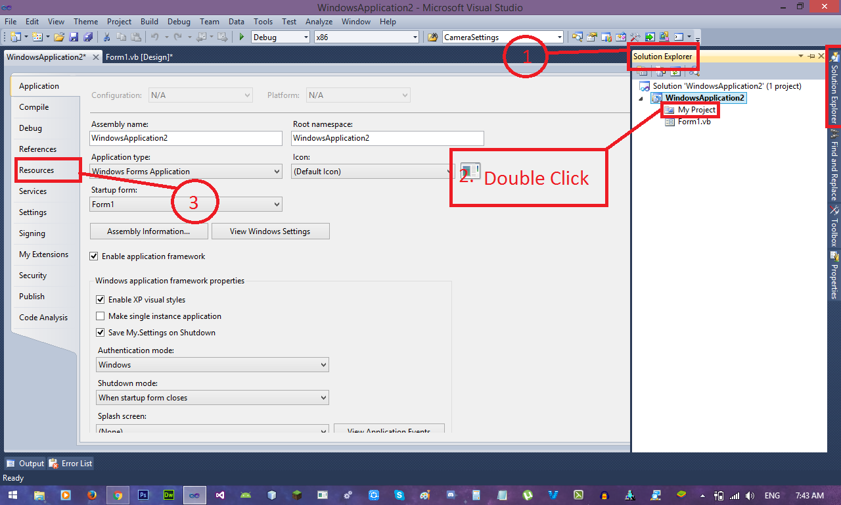Click the Assembly Information button
The width and height of the screenshot is (841, 505).
tap(148, 231)
